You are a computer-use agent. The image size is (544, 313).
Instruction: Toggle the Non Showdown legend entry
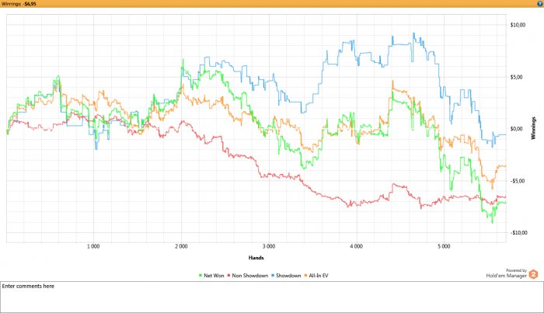tap(247, 276)
